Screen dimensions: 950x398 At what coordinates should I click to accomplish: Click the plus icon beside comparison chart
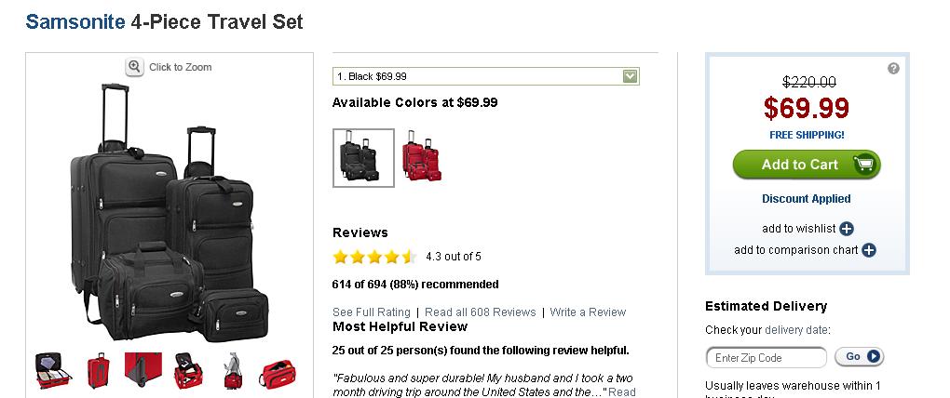869,250
